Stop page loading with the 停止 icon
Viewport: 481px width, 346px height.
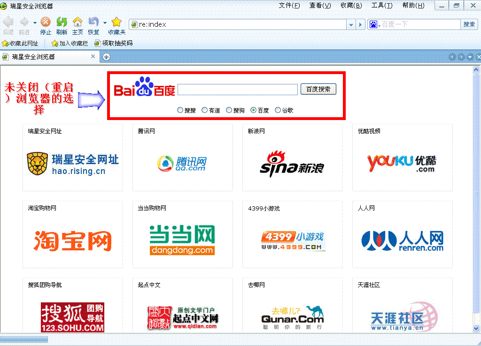pyautogui.click(x=46, y=22)
